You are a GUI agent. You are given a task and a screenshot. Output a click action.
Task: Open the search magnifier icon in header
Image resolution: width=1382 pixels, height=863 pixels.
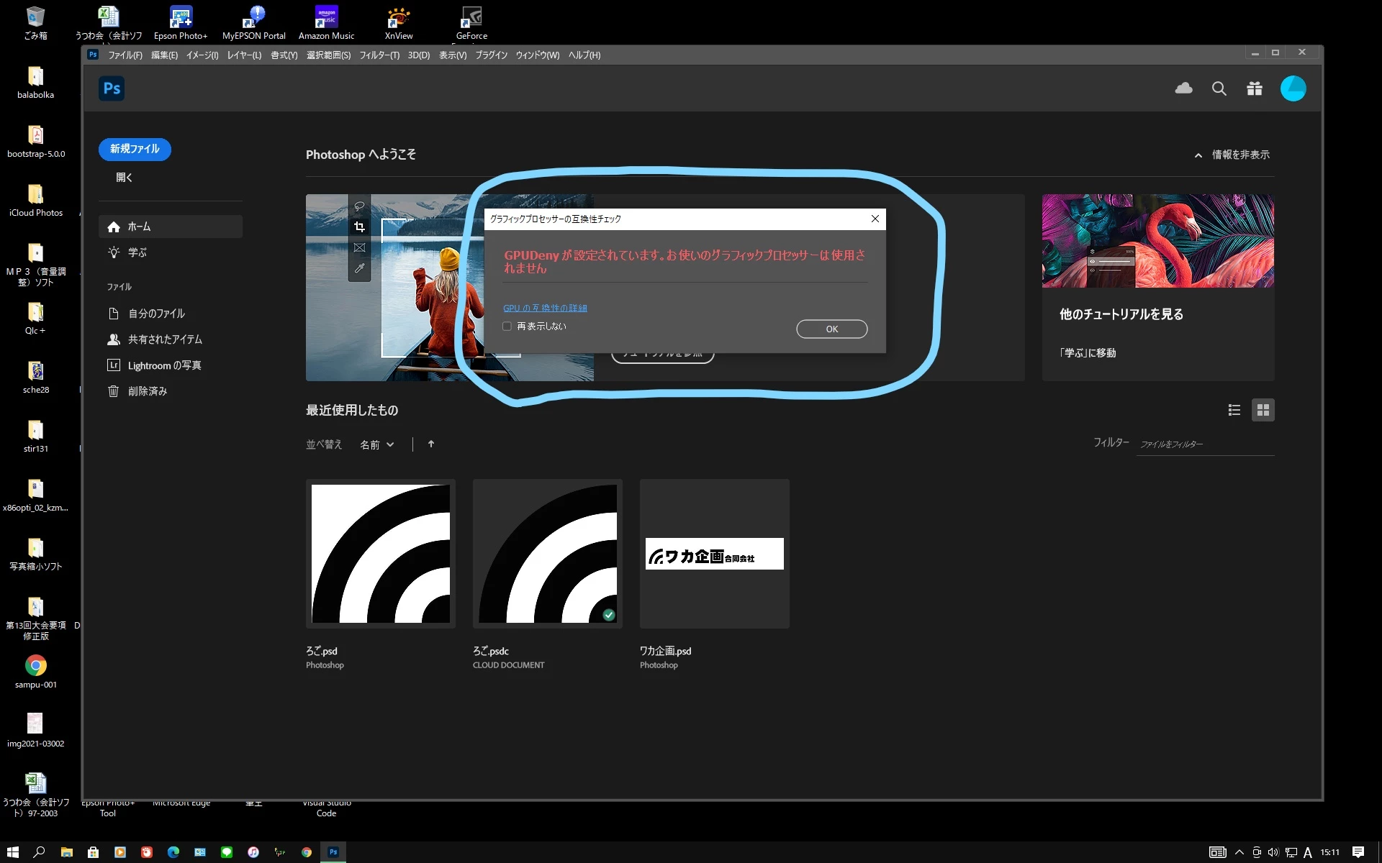[x=1219, y=88]
